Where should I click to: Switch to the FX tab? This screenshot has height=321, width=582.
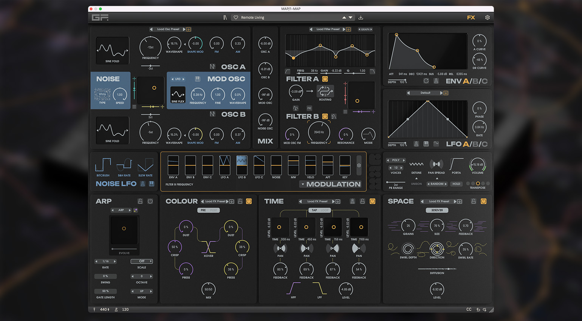click(x=471, y=17)
